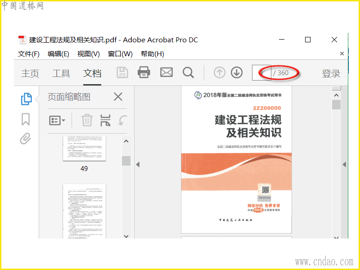
Task: Open the 编辑(E) menu
Action: pos(58,54)
